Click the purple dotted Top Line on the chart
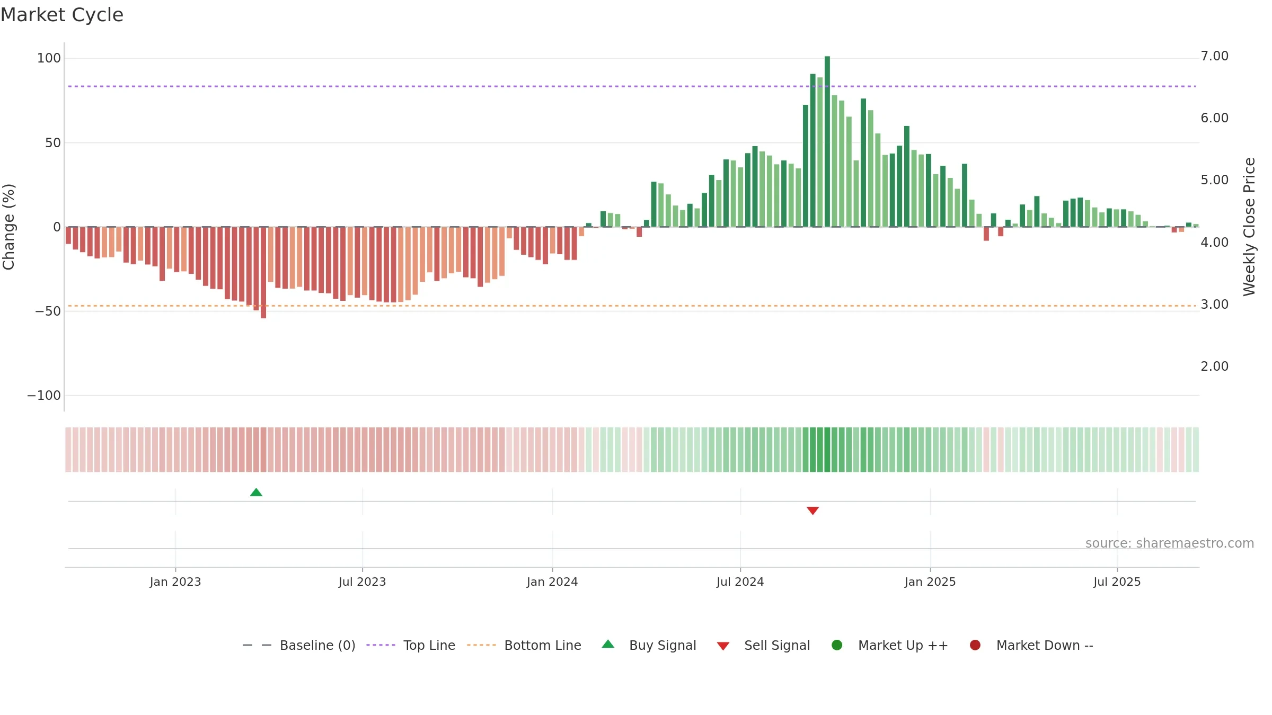Image resolution: width=1272 pixels, height=715 pixels. click(x=632, y=86)
